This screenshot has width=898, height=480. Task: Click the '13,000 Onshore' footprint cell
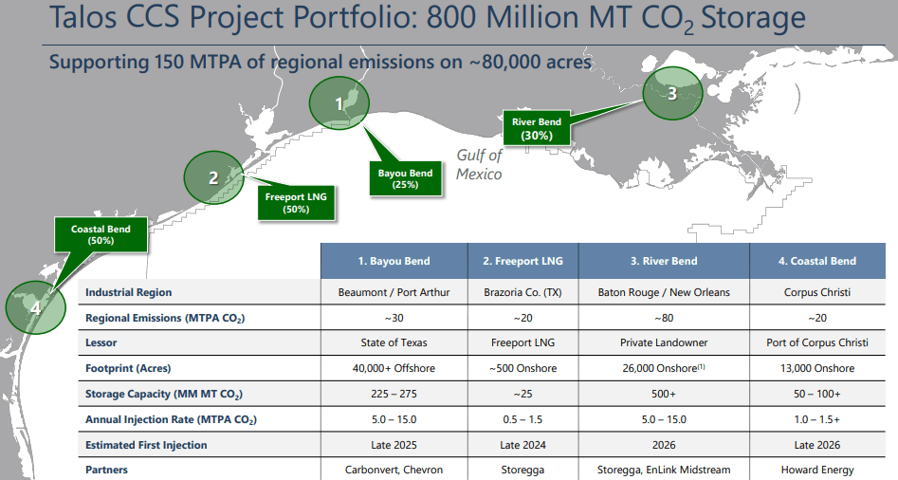pos(817,368)
